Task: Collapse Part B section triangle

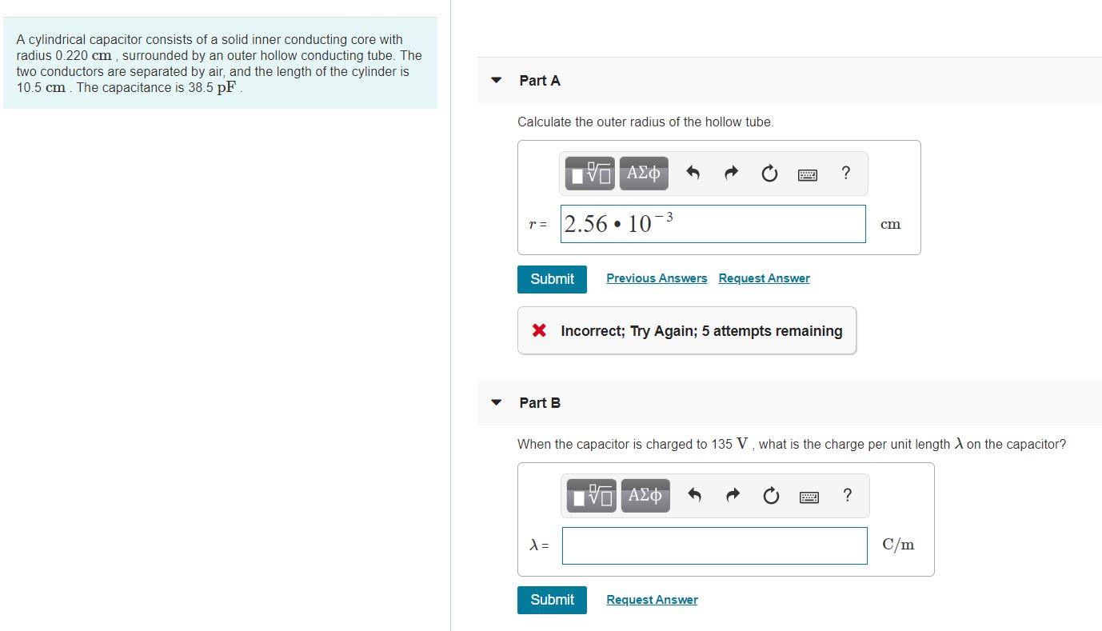Action: click(x=497, y=402)
